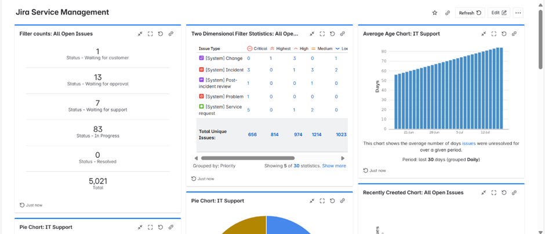Open total unique issues 1023
This screenshot has height=234, width=545.
tap(341, 134)
